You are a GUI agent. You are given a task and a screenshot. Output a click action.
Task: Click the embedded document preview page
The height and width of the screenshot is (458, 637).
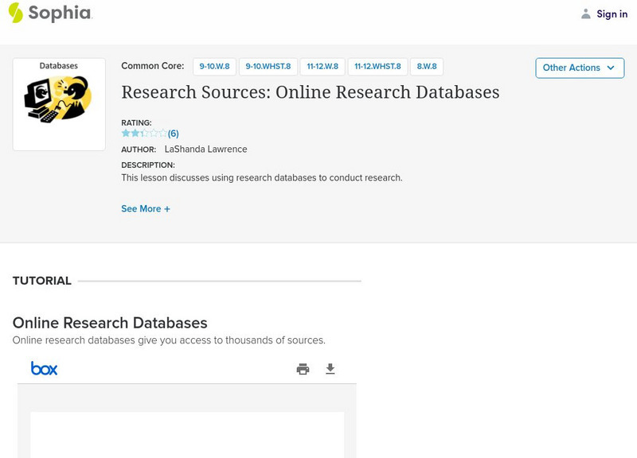click(x=187, y=434)
